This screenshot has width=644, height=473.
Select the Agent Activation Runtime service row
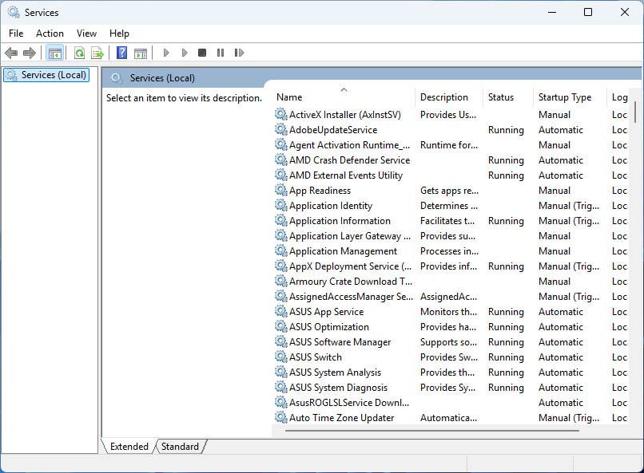tap(451, 144)
